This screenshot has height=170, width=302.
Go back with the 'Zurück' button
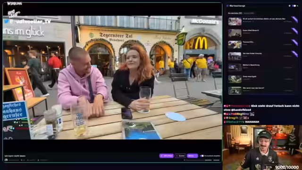tap(180, 156)
